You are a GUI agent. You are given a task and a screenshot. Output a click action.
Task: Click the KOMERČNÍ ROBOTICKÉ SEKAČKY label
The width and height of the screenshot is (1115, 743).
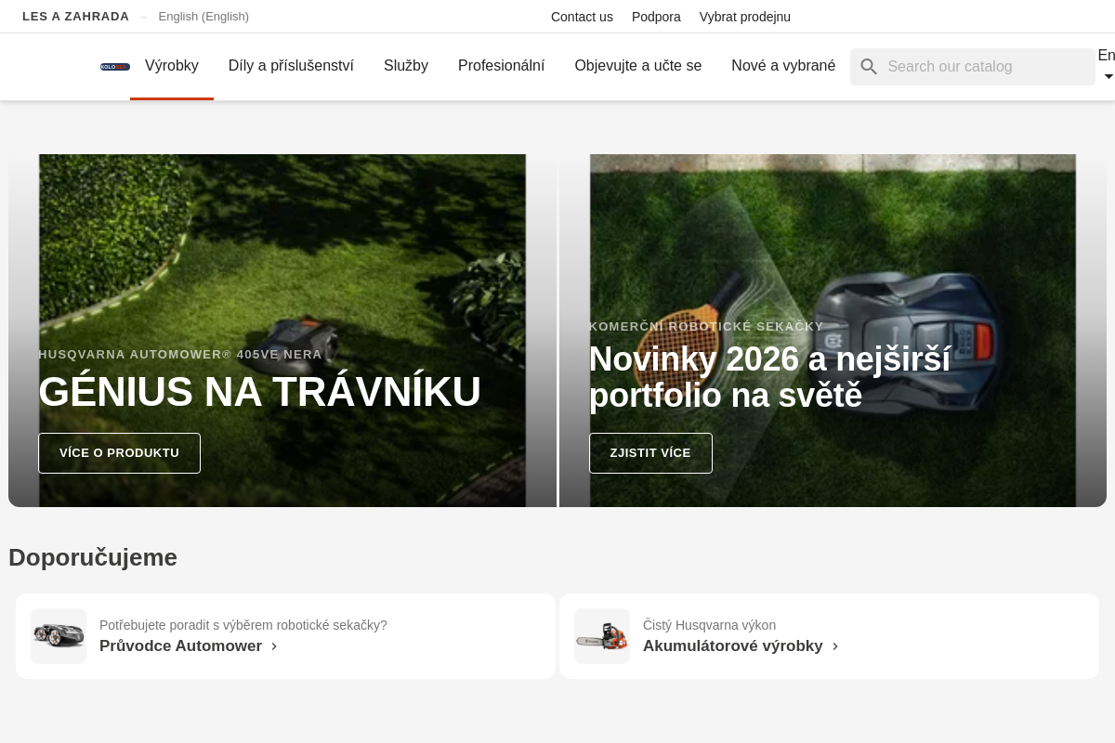706,327
